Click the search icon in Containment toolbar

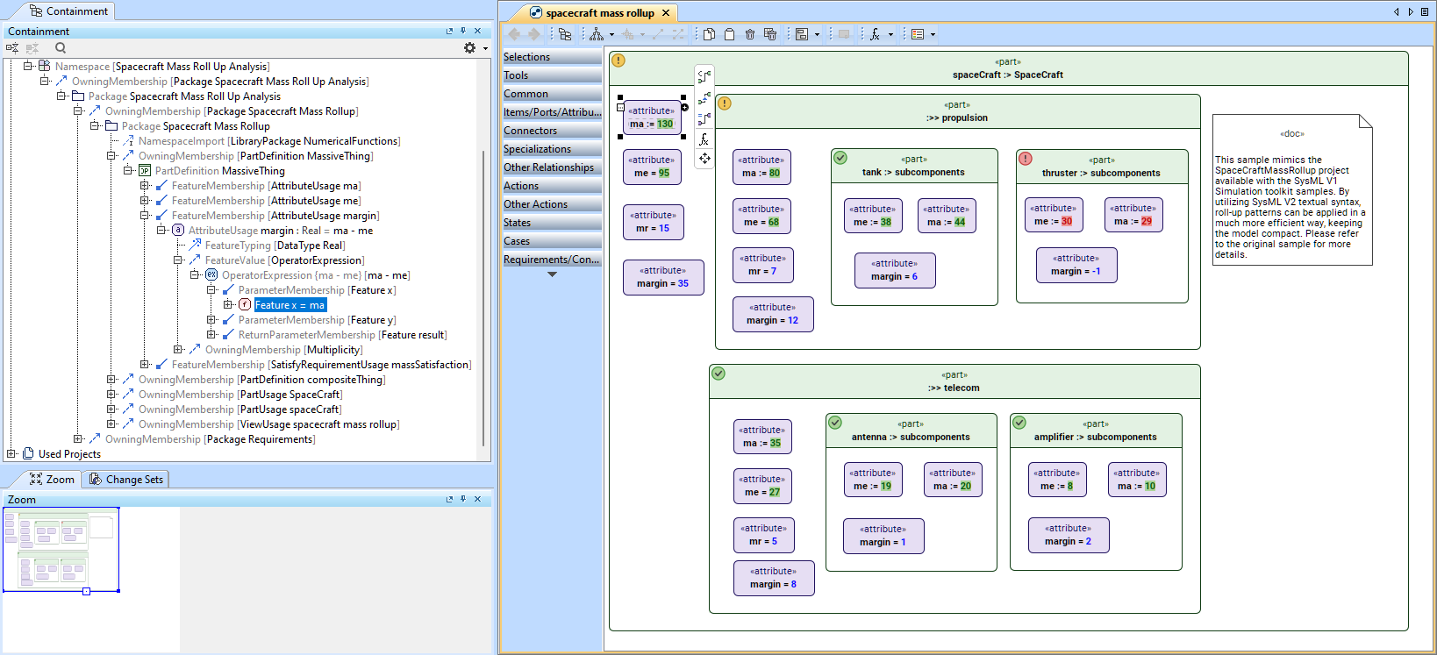61,48
